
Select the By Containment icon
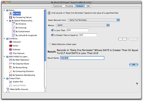(14, 32)
